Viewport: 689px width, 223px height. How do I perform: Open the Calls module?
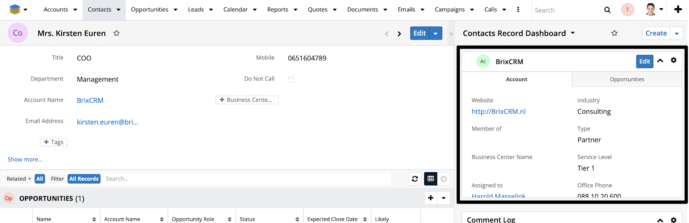[x=490, y=9]
